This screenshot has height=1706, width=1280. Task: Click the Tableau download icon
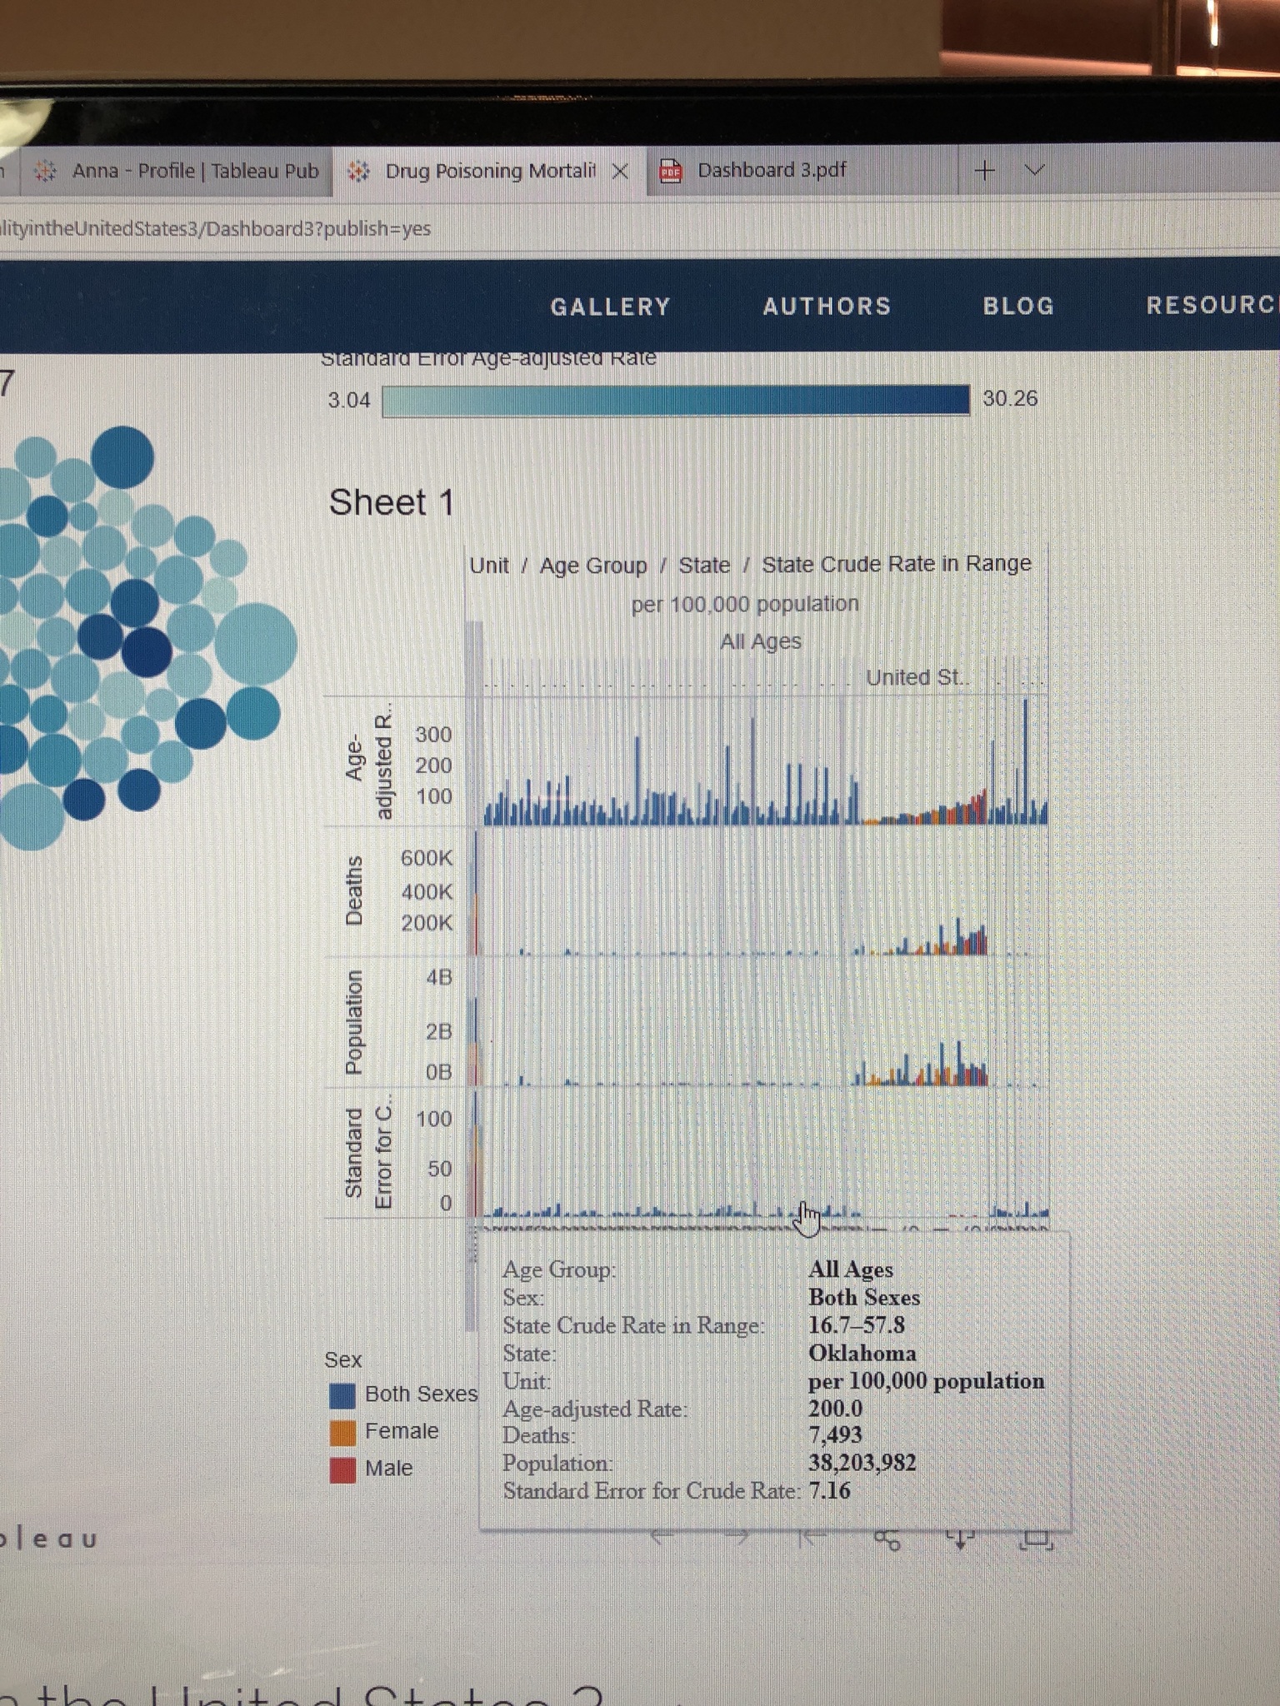pyautogui.click(x=960, y=1540)
